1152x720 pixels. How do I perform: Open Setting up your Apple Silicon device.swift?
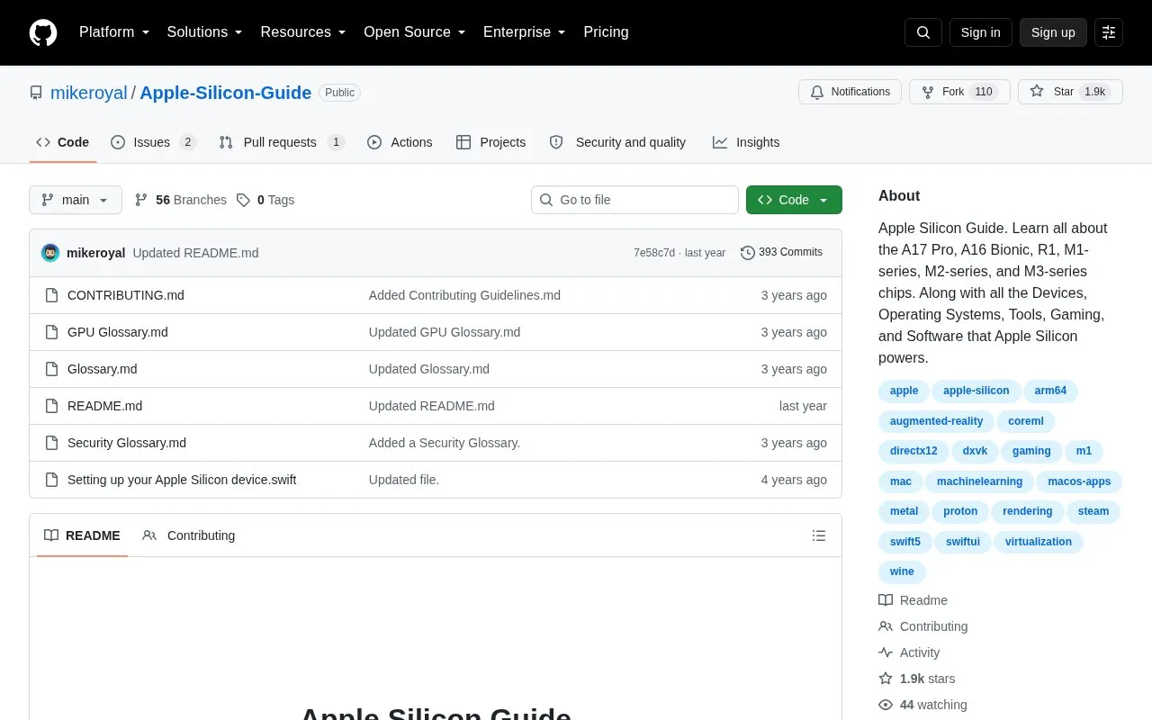click(x=182, y=480)
